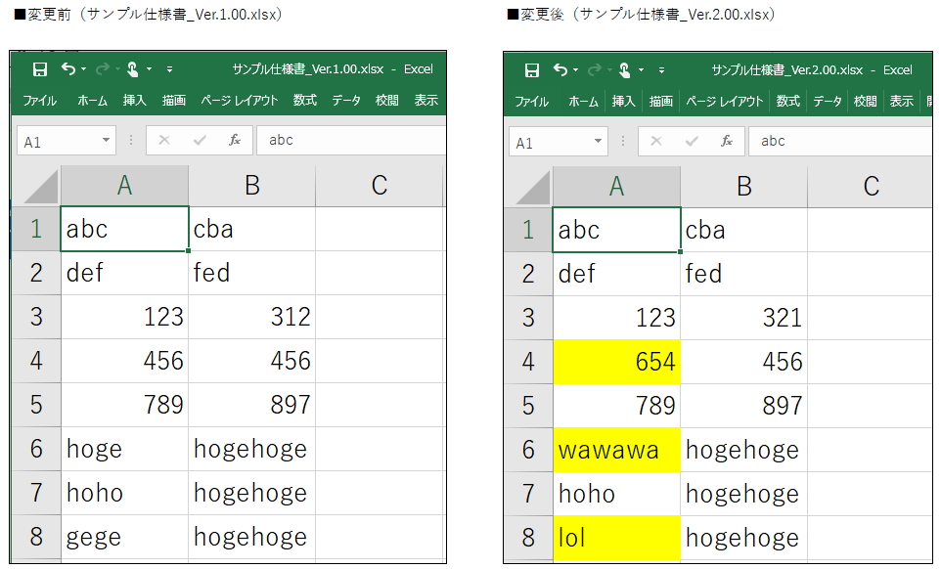Screen dimensions: 941x569
Task: Click Select All corner triangle in Ver.2.00
Action: coord(532,187)
